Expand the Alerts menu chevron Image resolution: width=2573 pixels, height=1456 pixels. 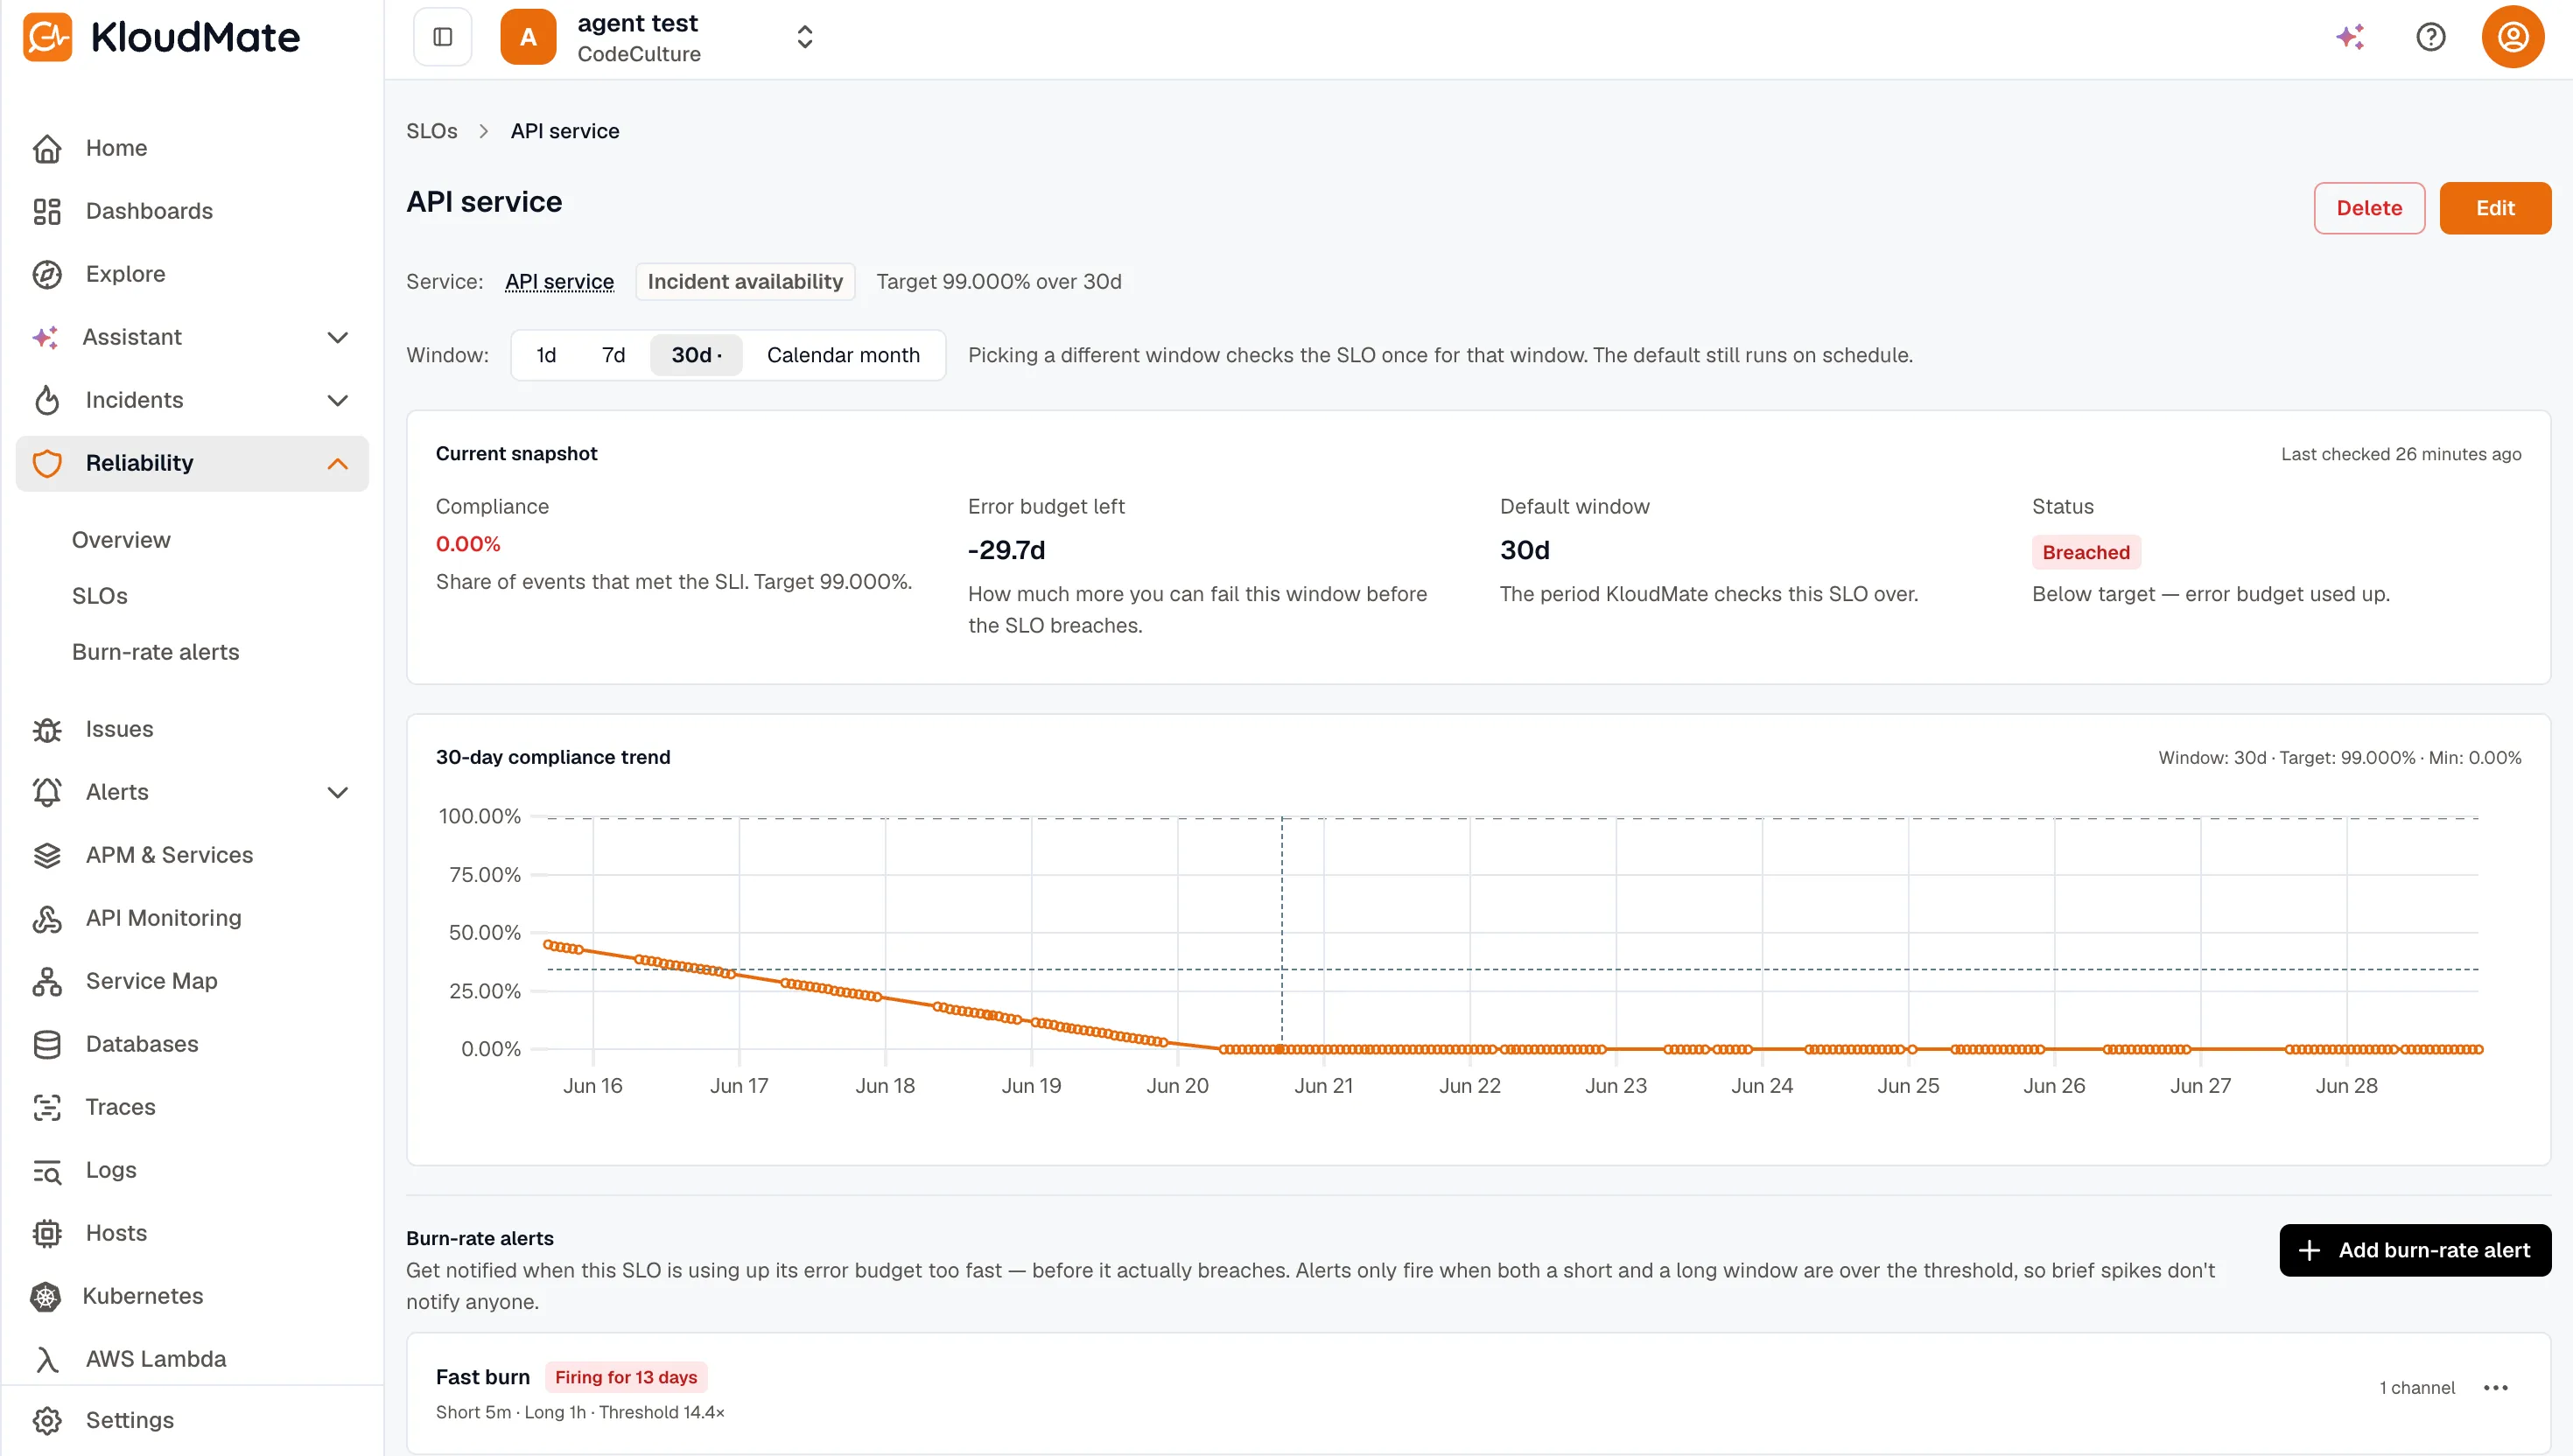click(338, 792)
